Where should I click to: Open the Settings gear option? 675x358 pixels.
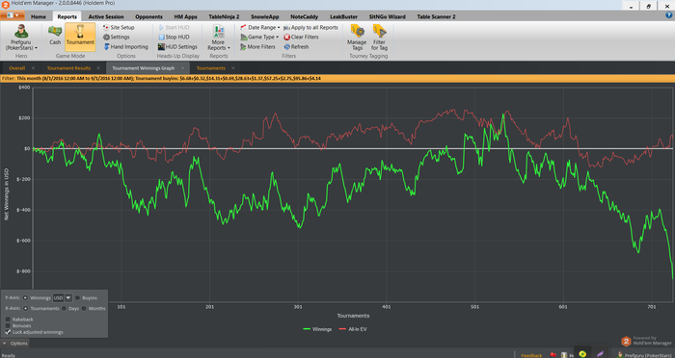pyautogui.click(x=117, y=37)
